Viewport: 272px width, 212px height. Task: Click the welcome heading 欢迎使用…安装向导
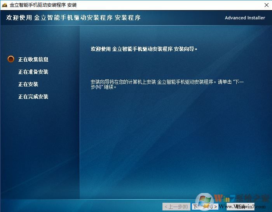(x=144, y=49)
